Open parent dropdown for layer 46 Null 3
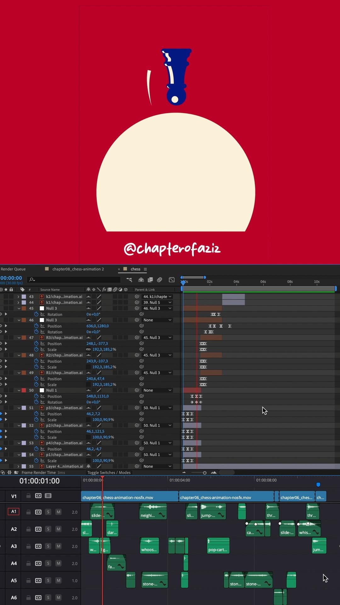The height and width of the screenshot is (605, 340). [157, 320]
